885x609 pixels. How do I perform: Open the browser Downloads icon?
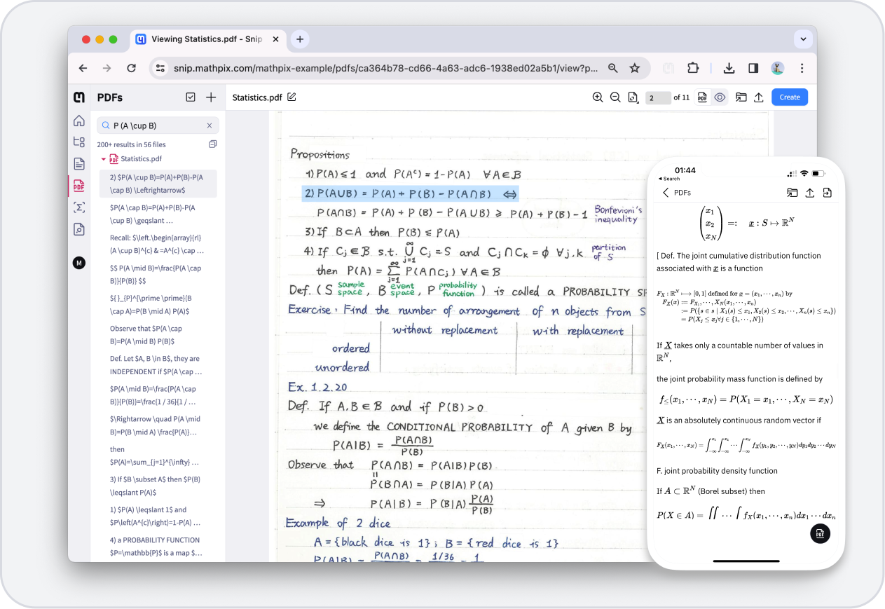point(729,68)
